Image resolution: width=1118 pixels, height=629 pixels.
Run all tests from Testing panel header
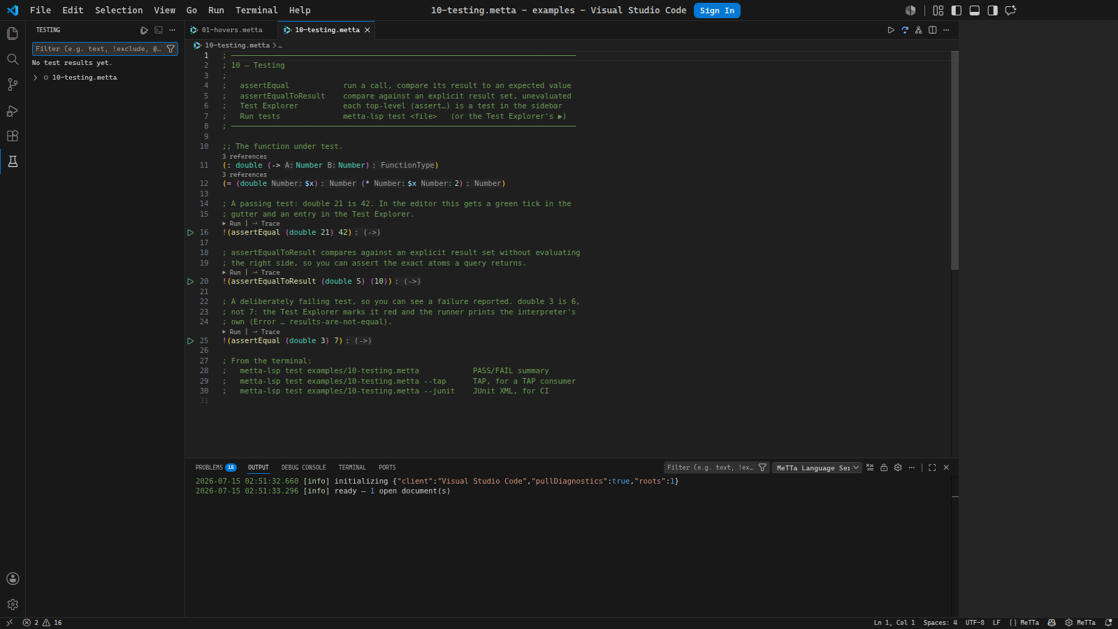(x=144, y=30)
